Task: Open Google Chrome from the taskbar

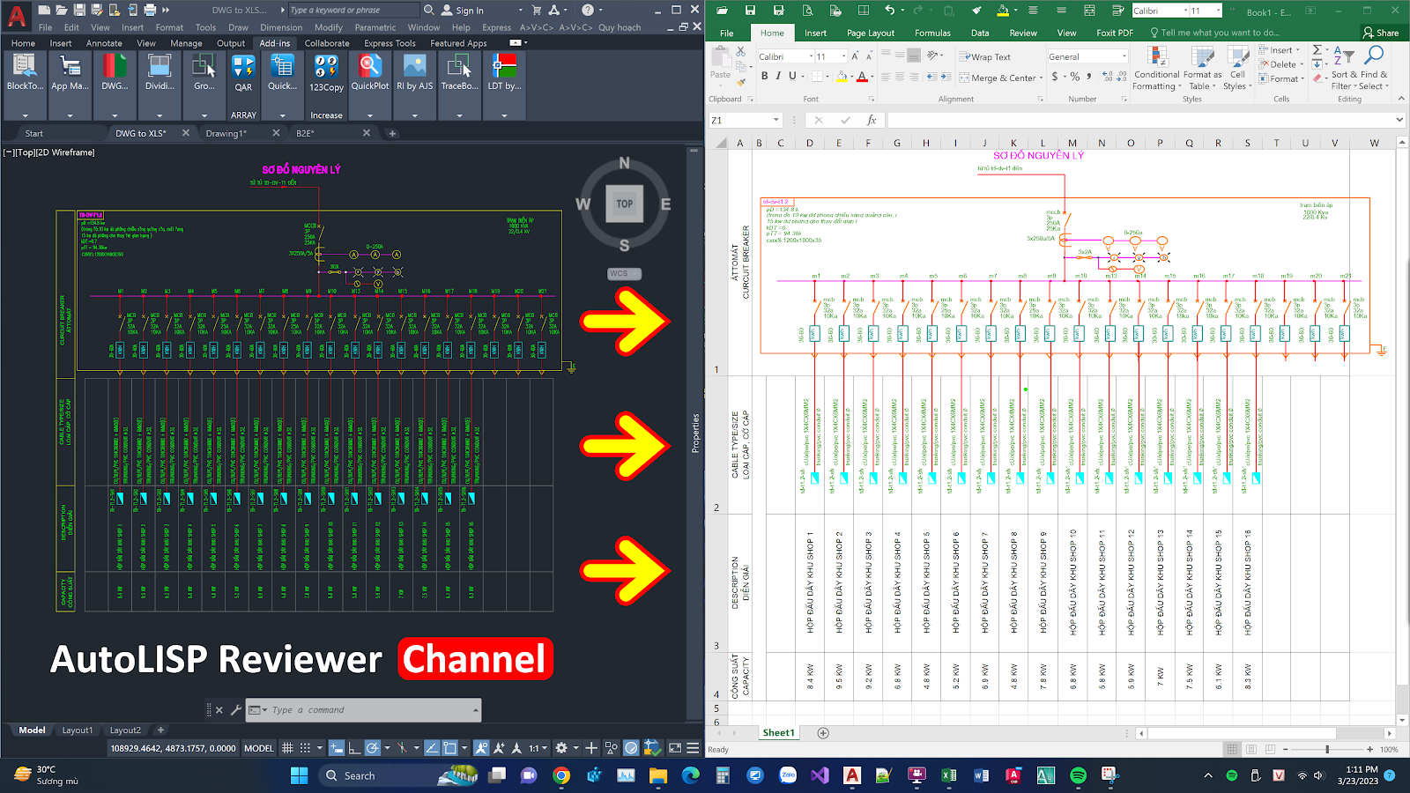Action: (561, 775)
